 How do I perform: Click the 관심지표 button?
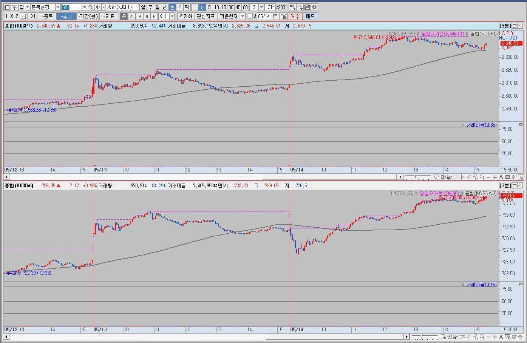pyautogui.click(x=206, y=16)
